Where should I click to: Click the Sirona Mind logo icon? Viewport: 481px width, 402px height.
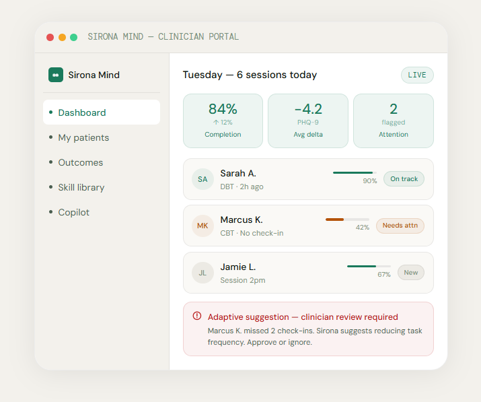point(55,75)
